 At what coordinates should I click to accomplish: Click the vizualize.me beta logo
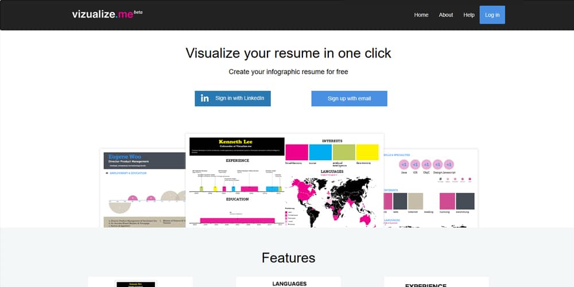click(x=107, y=14)
